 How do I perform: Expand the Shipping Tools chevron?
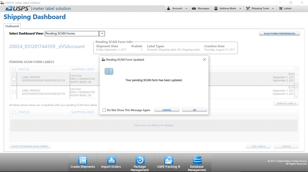click(273, 9)
